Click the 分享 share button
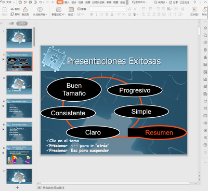Viewport: 208px width, 191px height. click(x=173, y=3)
